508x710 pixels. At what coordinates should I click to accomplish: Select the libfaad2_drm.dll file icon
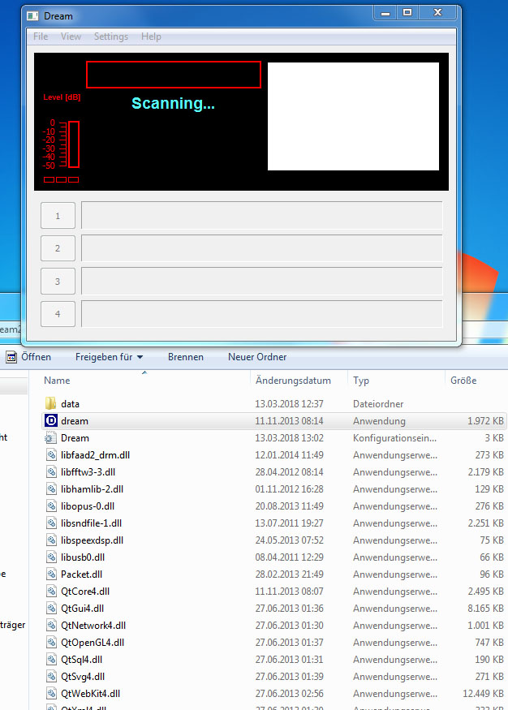pyautogui.click(x=50, y=455)
